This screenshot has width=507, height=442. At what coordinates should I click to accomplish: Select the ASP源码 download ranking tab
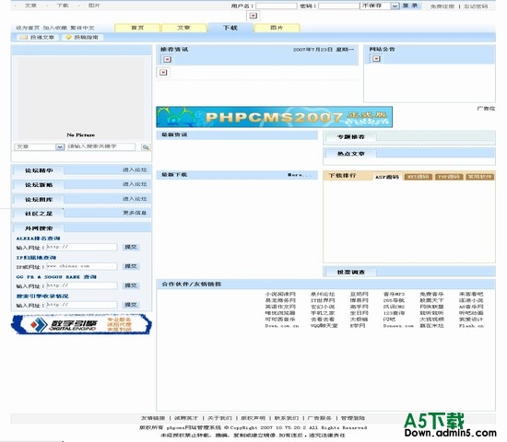click(x=387, y=177)
